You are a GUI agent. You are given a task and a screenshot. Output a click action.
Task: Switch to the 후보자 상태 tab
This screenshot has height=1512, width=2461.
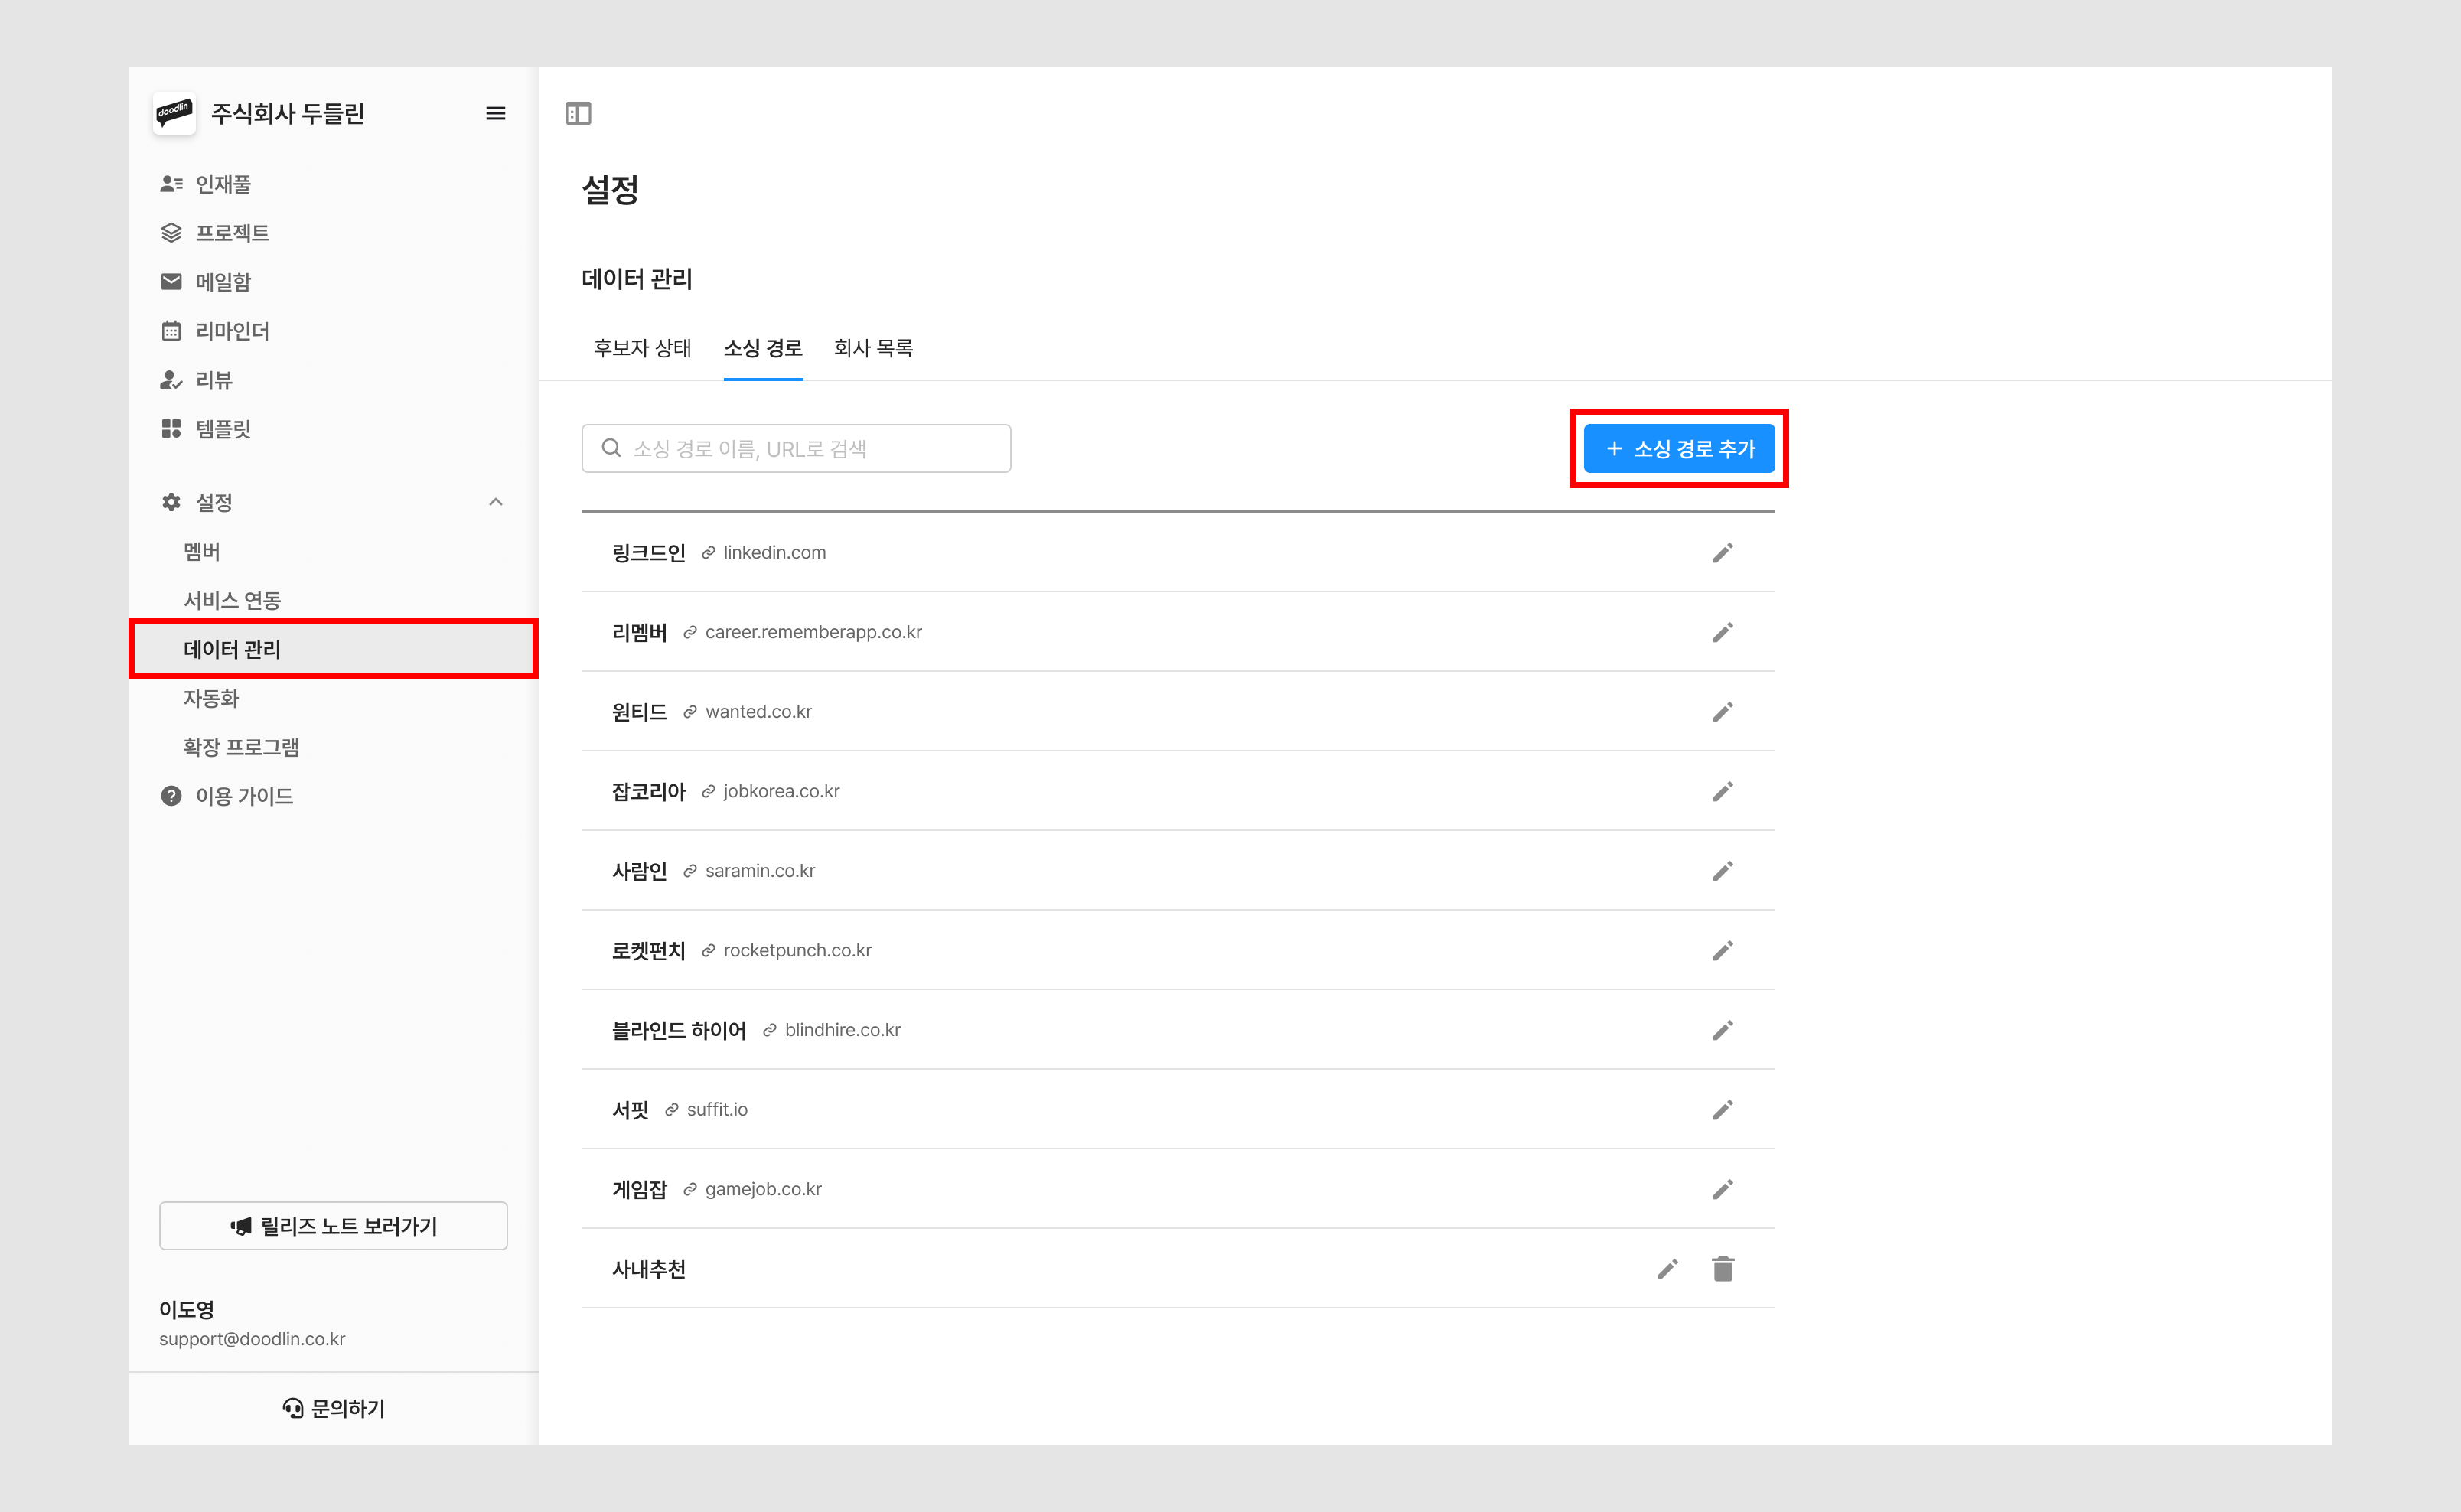(x=642, y=348)
